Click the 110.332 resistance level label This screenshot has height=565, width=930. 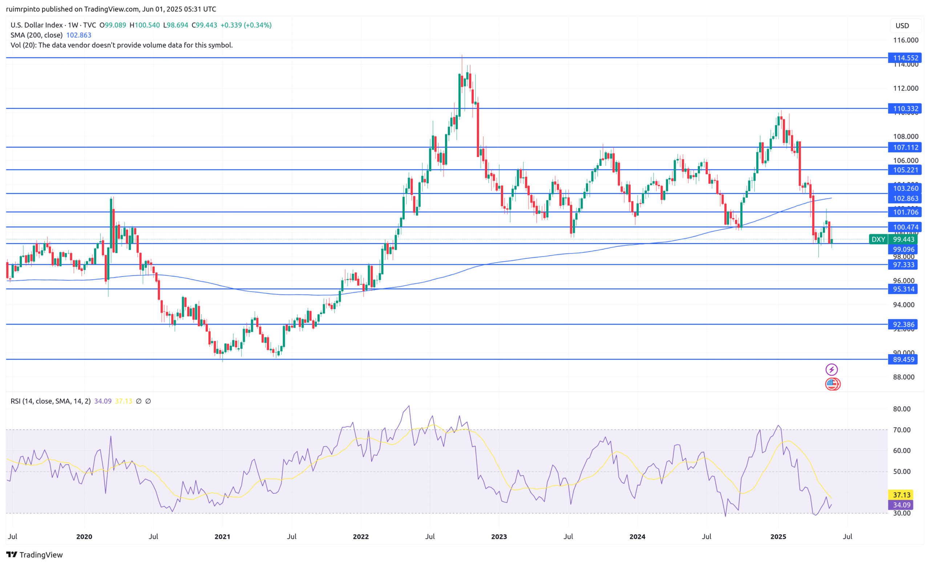coord(905,108)
